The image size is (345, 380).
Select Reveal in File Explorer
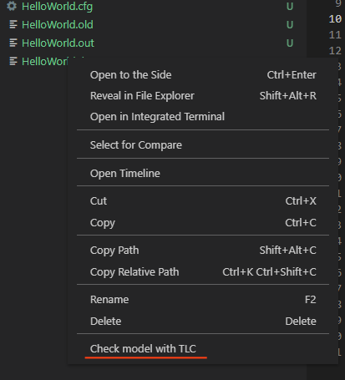coord(203,96)
